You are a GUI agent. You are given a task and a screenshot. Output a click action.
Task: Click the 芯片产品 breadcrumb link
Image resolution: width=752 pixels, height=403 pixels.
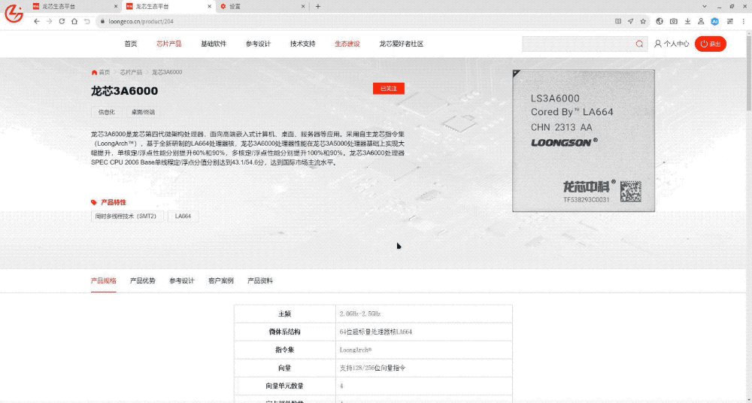pyautogui.click(x=131, y=72)
